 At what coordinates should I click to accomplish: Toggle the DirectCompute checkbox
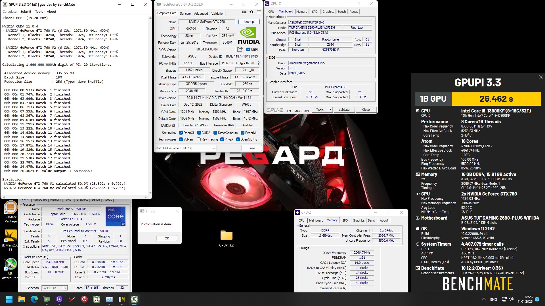click(x=215, y=133)
